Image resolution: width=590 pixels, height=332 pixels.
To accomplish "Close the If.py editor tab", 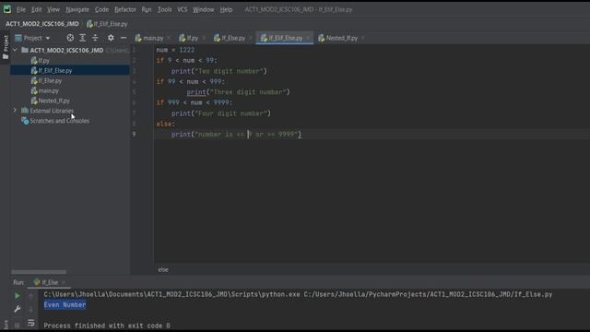I will pos(204,38).
